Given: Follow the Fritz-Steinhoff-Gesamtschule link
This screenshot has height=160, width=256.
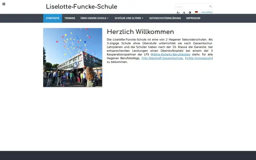Looking at the screenshot, I should (162, 58).
